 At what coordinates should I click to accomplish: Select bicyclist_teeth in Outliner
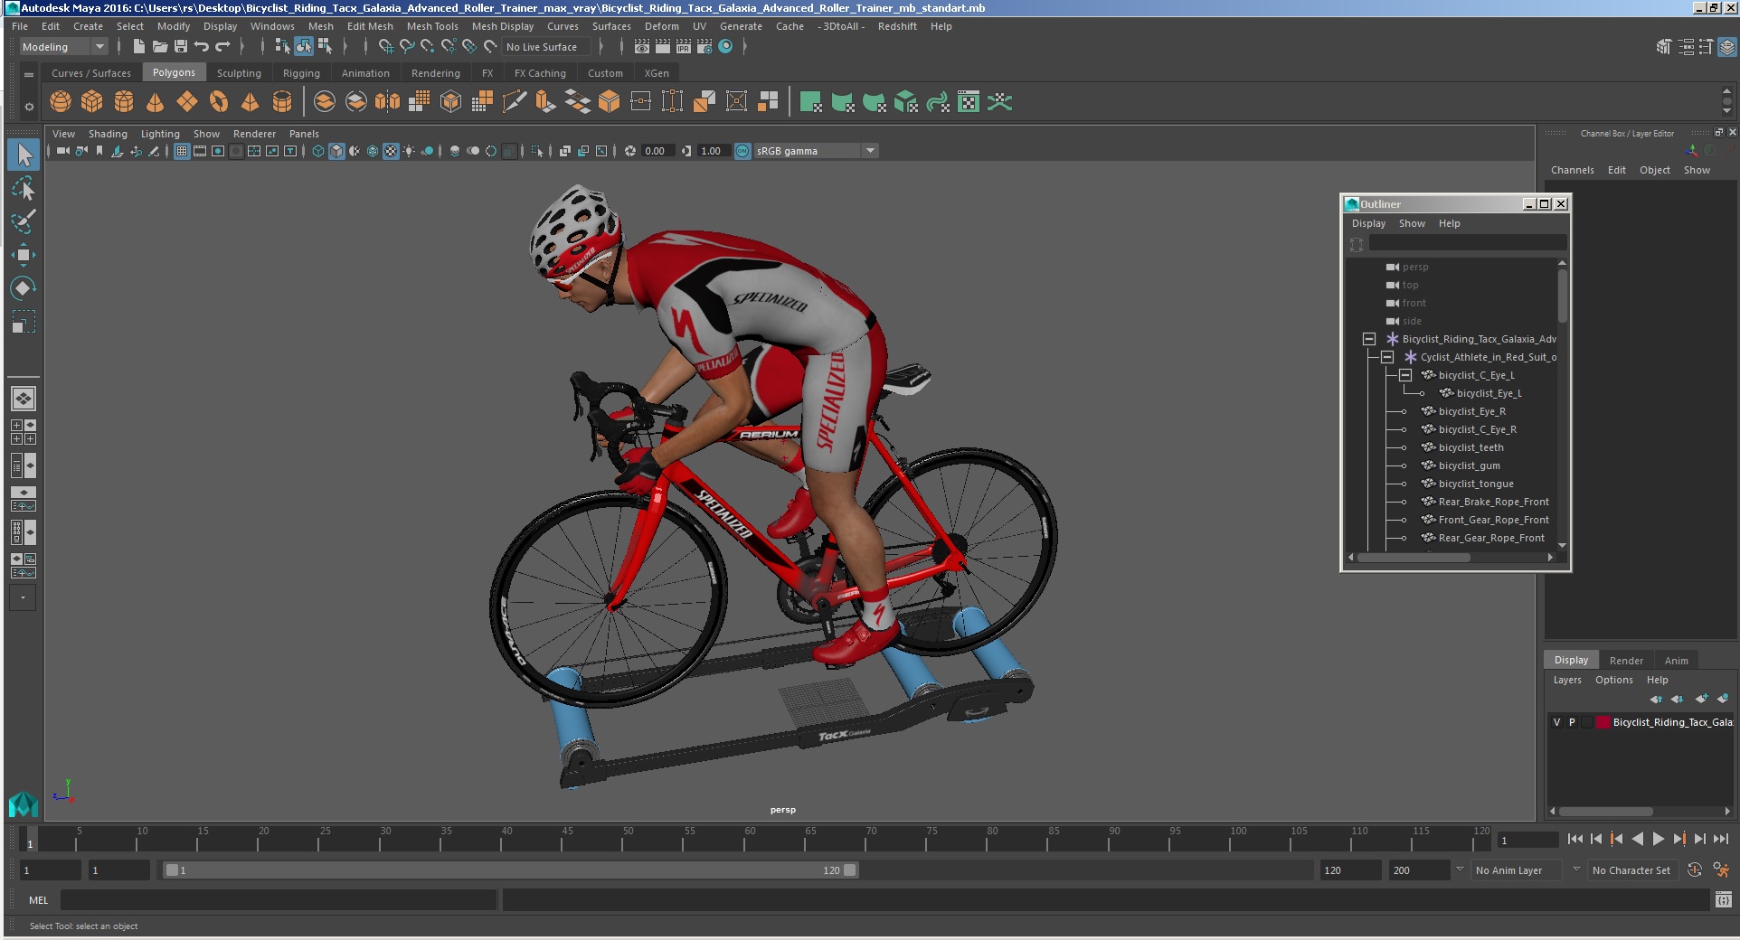pyautogui.click(x=1470, y=447)
